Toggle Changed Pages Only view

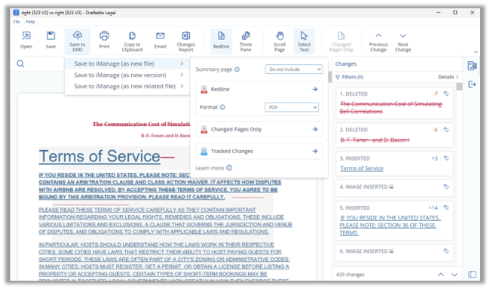(x=341, y=42)
